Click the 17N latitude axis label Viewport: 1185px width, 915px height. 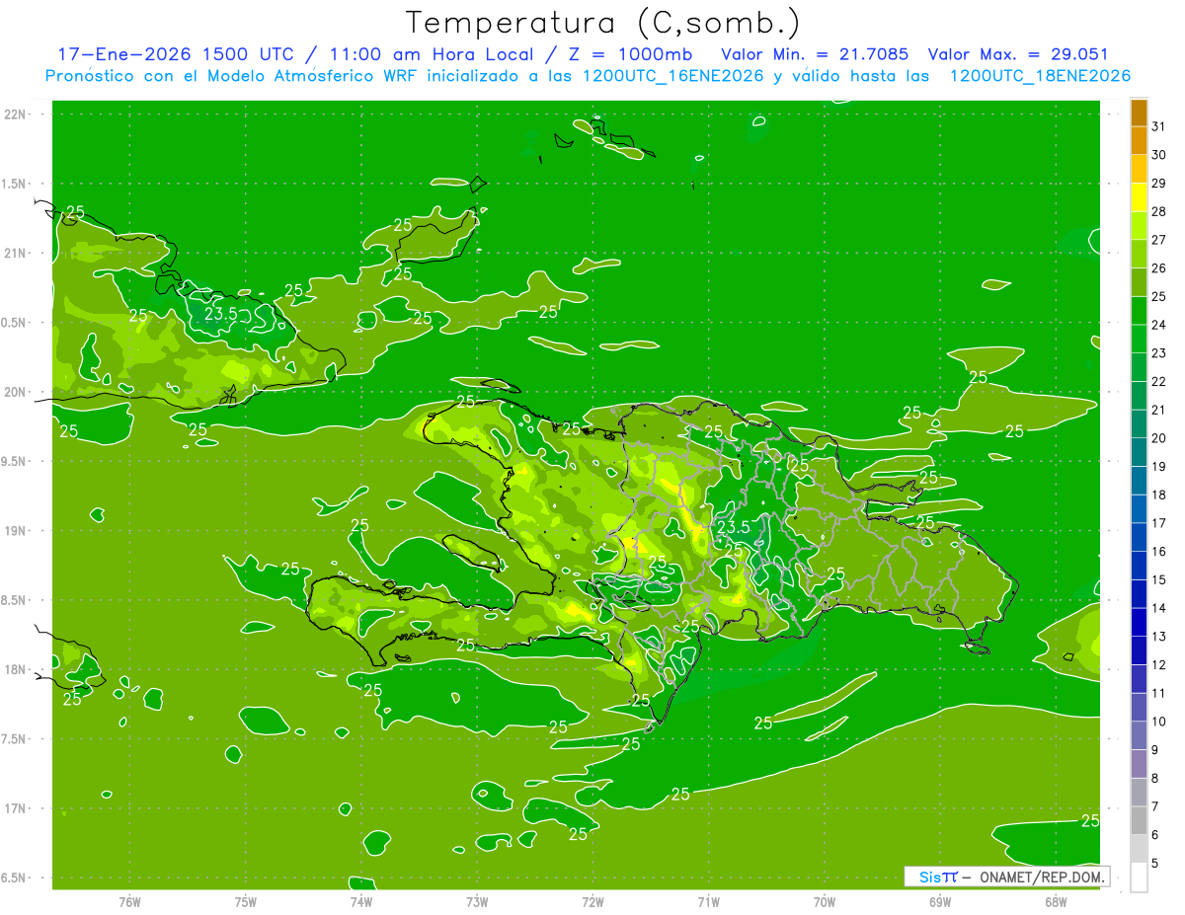coord(15,808)
